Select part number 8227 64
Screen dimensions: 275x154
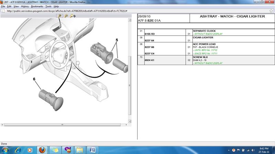pyautogui.click(x=150, y=40)
